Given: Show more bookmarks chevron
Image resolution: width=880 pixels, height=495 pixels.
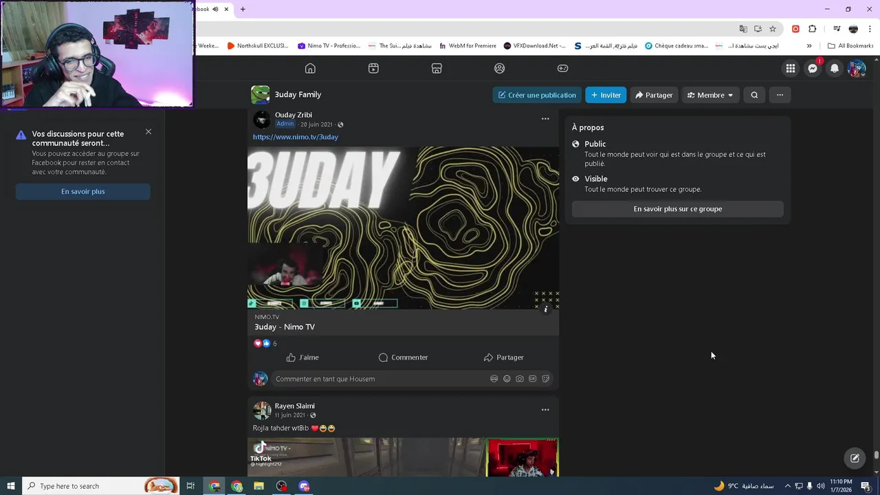Looking at the screenshot, I should pos(809,46).
